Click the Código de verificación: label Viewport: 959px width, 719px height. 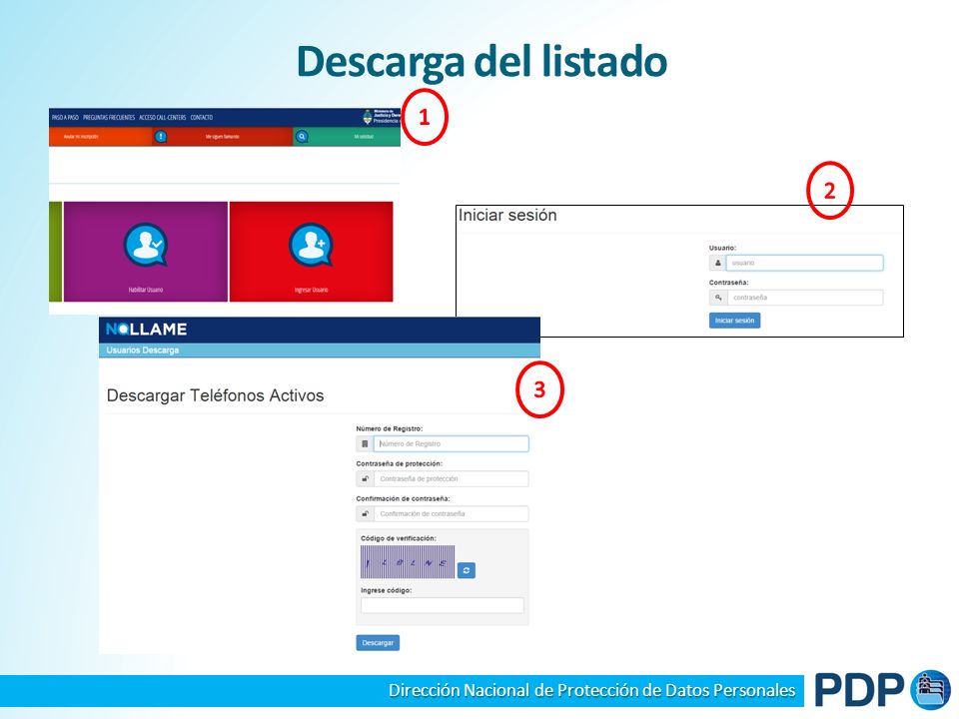[399, 538]
